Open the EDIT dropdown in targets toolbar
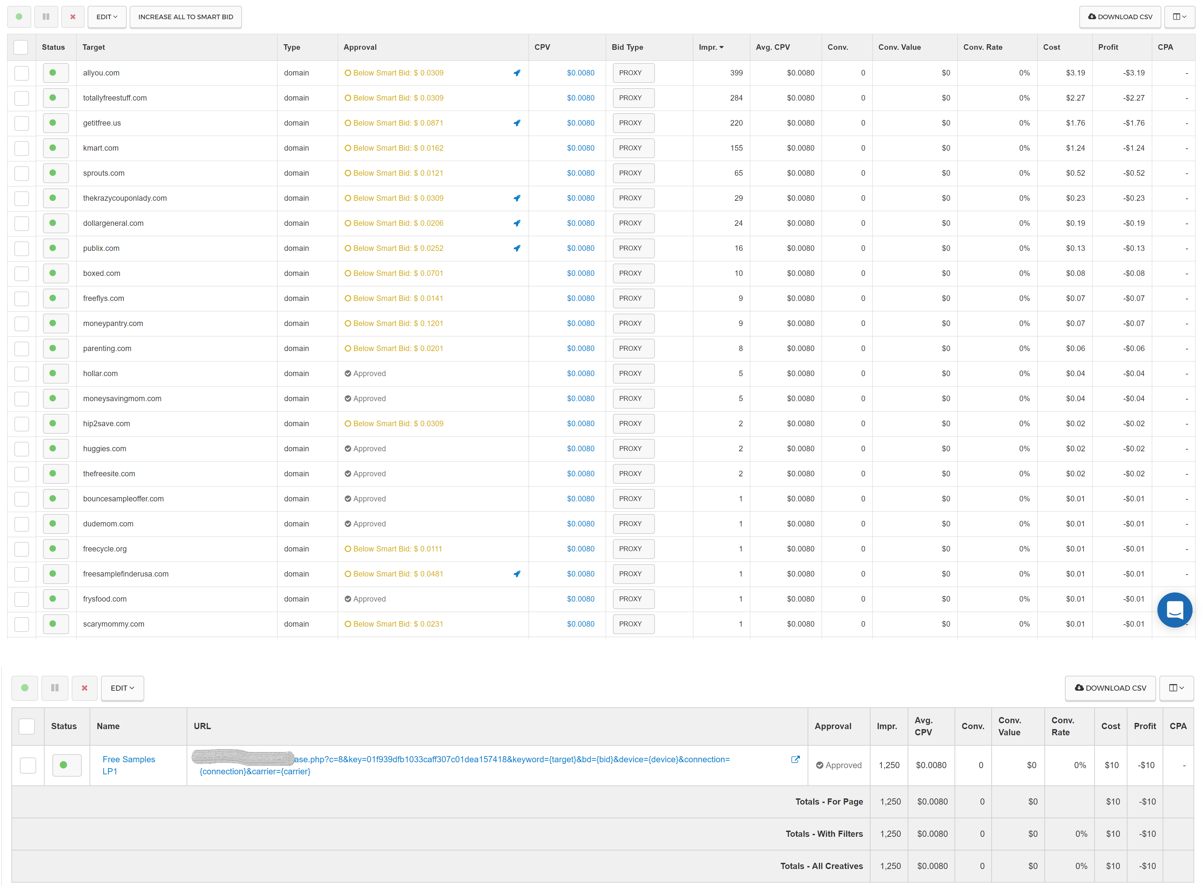Screen dimensions: 1203x896 click(107, 17)
